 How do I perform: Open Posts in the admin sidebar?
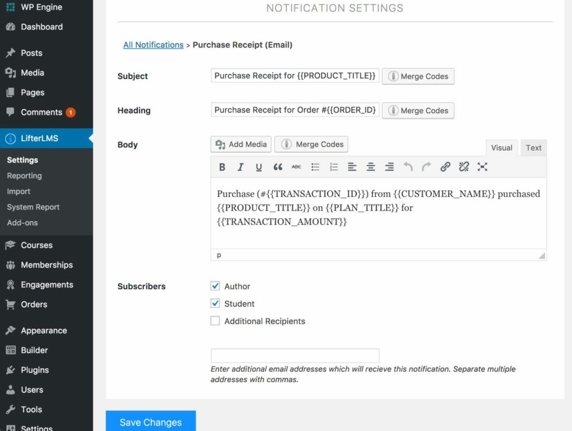pos(46,53)
